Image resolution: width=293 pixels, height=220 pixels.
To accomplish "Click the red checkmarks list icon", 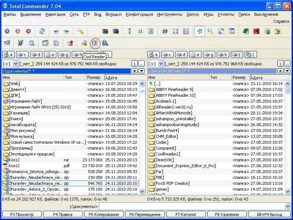I will point(151,31).
